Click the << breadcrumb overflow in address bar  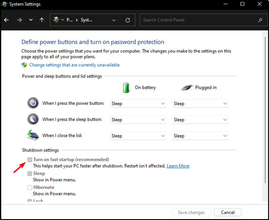[63, 20]
